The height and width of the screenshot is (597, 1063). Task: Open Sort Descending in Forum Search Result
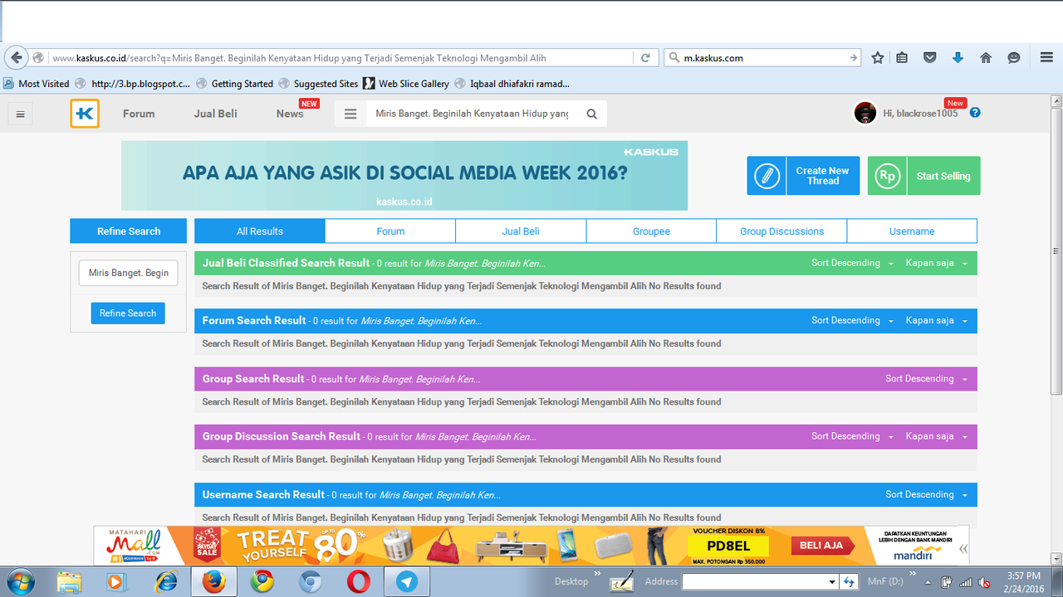852,320
